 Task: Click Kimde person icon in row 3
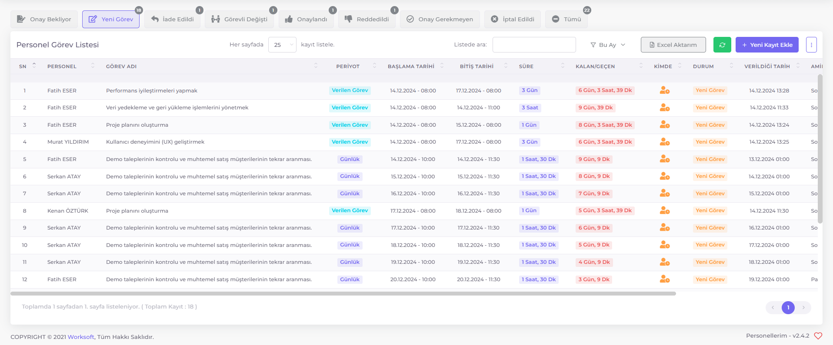[664, 125]
